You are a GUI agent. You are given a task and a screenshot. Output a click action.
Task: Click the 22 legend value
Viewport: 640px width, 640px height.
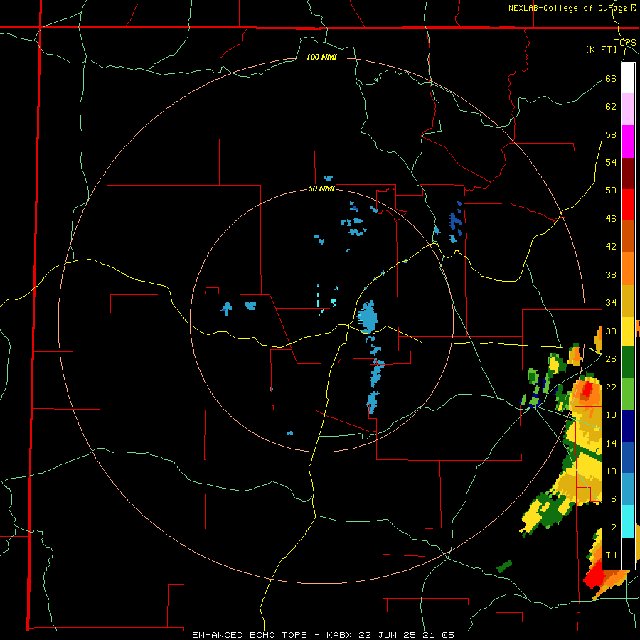coord(611,387)
